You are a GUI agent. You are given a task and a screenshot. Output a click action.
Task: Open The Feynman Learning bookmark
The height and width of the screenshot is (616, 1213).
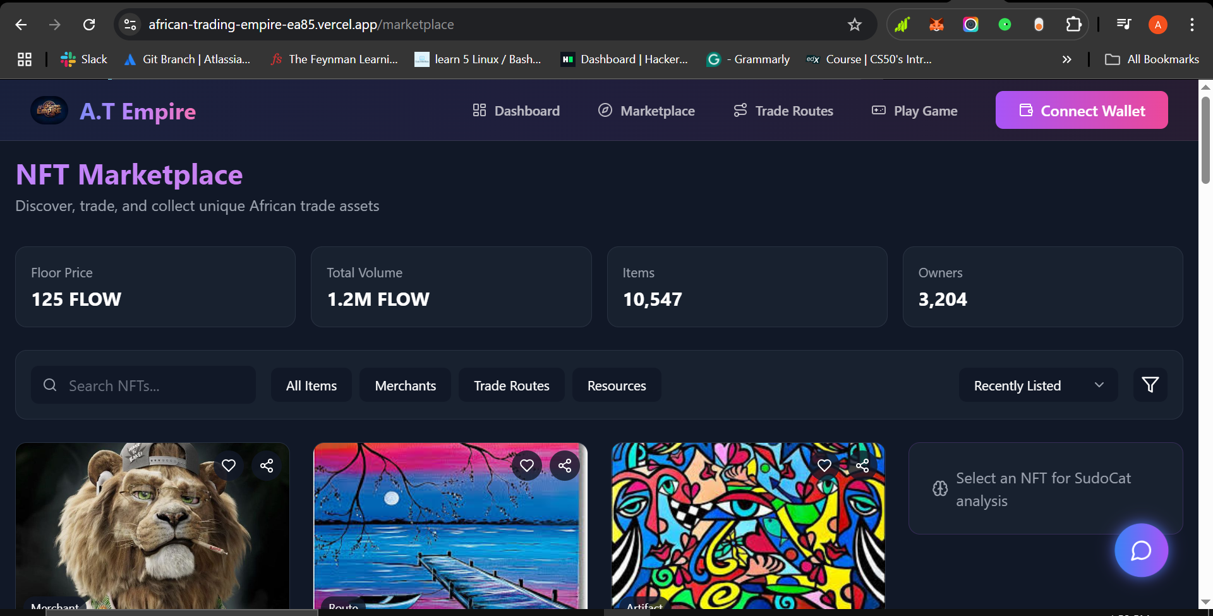(334, 59)
